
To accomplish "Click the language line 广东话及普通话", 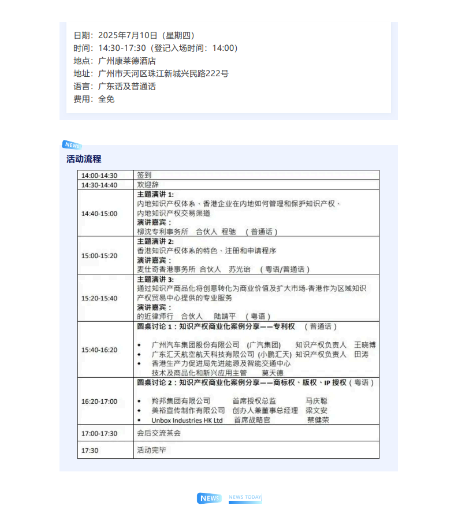I will click(114, 86).
